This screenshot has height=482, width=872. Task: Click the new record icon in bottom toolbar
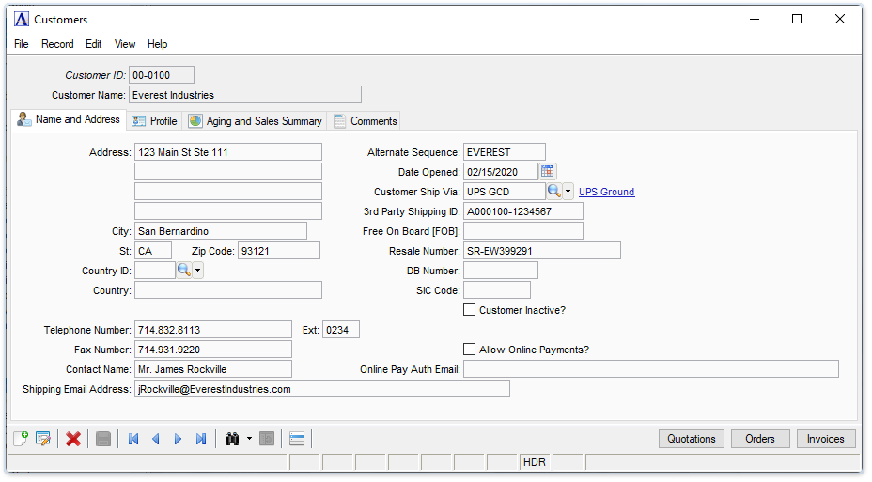pyautogui.click(x=21, y=439)
